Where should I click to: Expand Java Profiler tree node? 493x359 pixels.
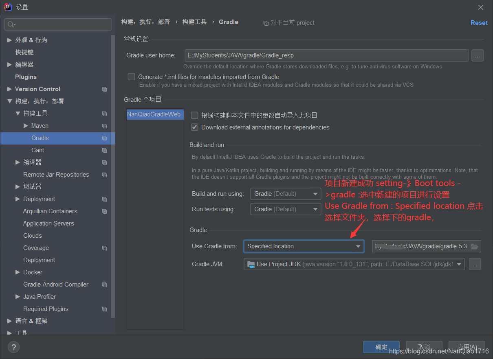pos(18,296)
